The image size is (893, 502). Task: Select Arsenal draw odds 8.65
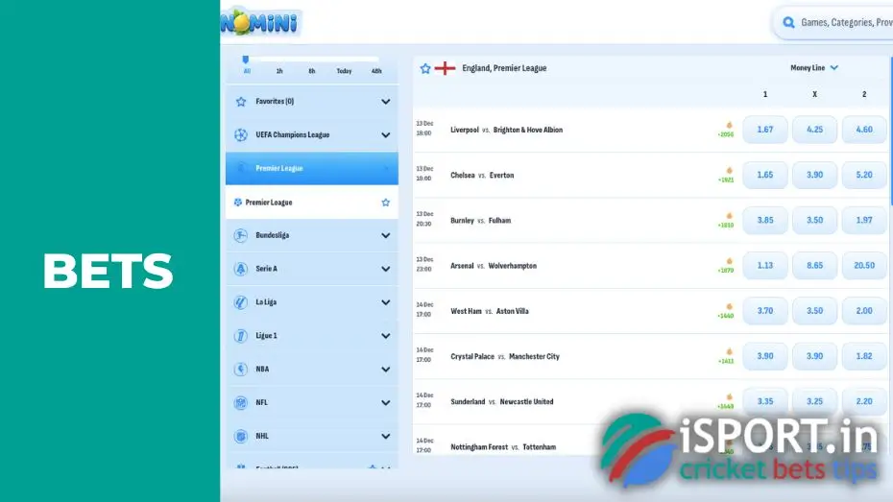coord(814,266)
